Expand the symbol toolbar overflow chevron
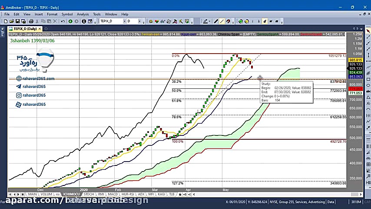 144,22
